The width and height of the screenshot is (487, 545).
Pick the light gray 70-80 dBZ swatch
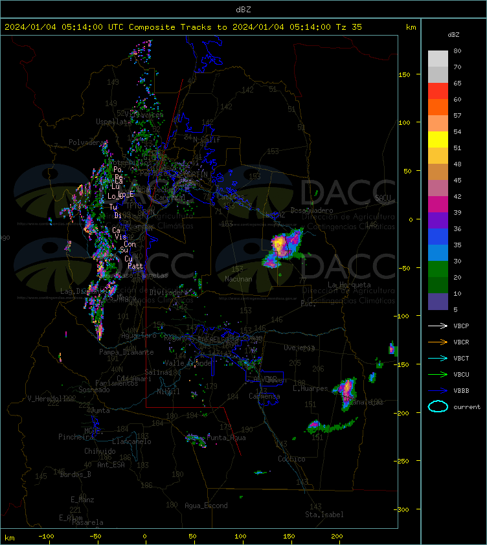(438, 58)
